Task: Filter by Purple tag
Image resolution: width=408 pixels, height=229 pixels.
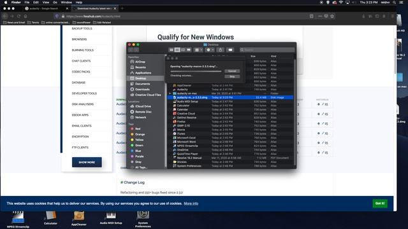Action: pos(139,156)
